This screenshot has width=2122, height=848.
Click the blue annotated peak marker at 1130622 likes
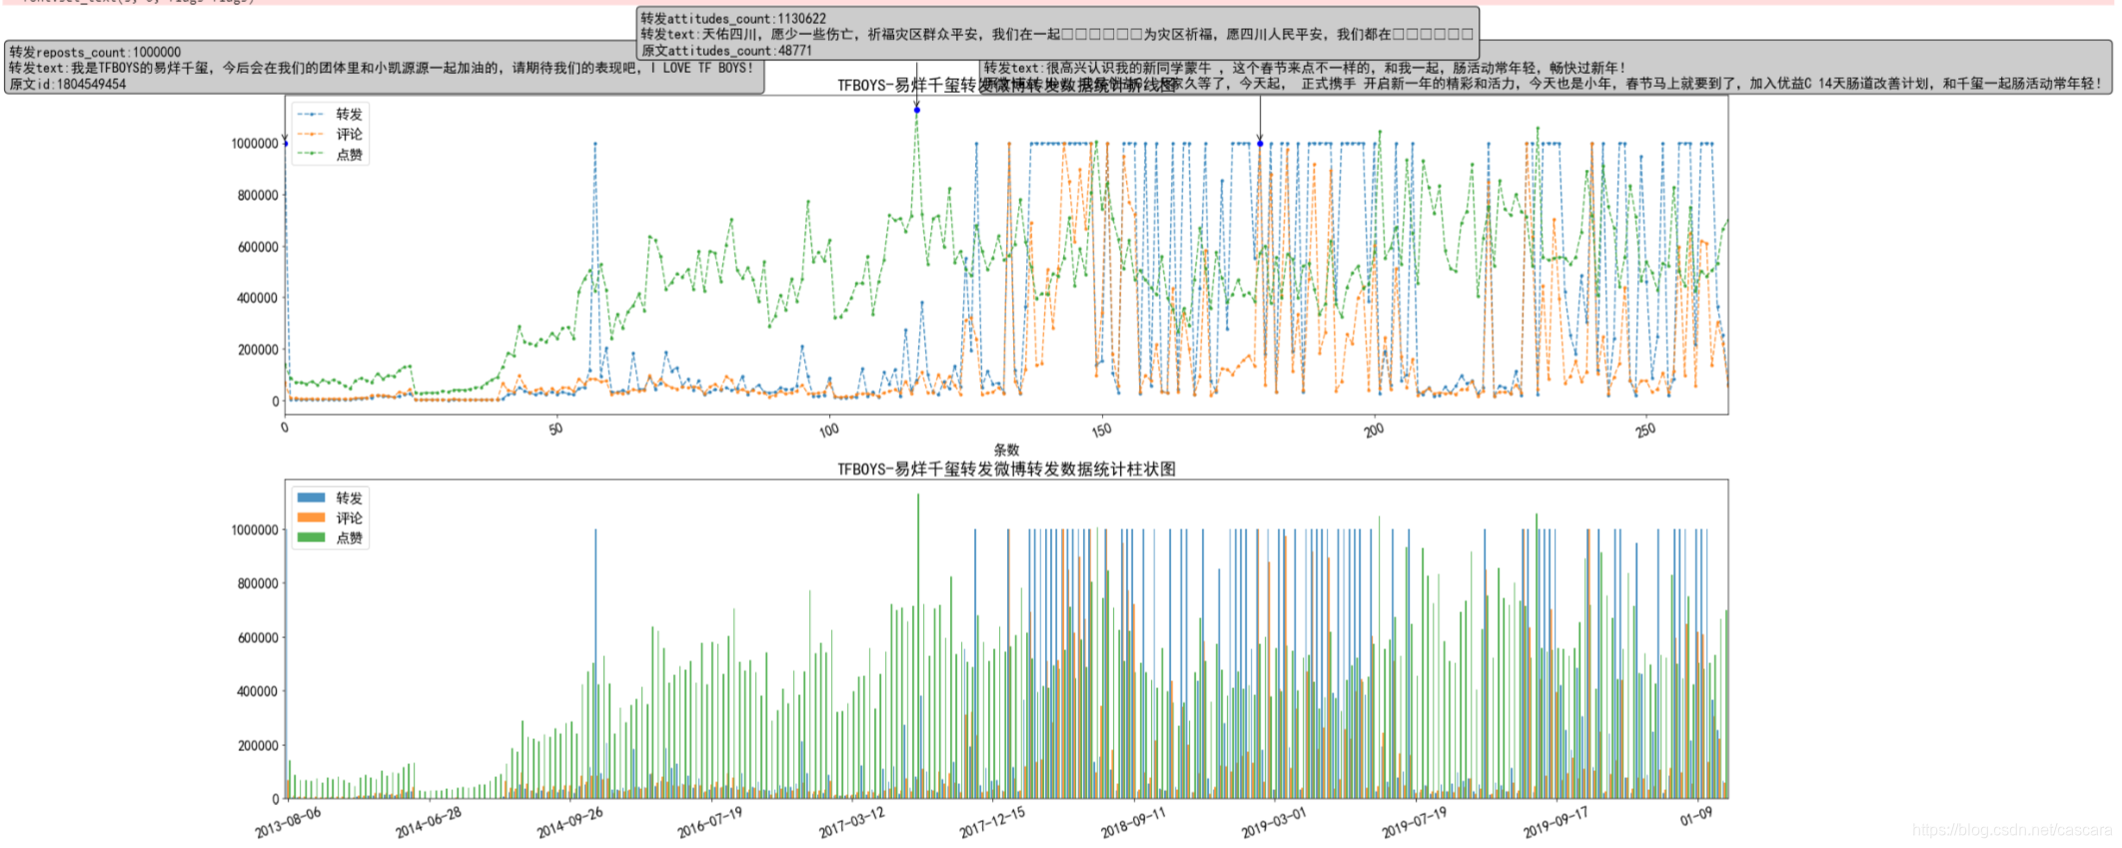(x=917, y=110)
